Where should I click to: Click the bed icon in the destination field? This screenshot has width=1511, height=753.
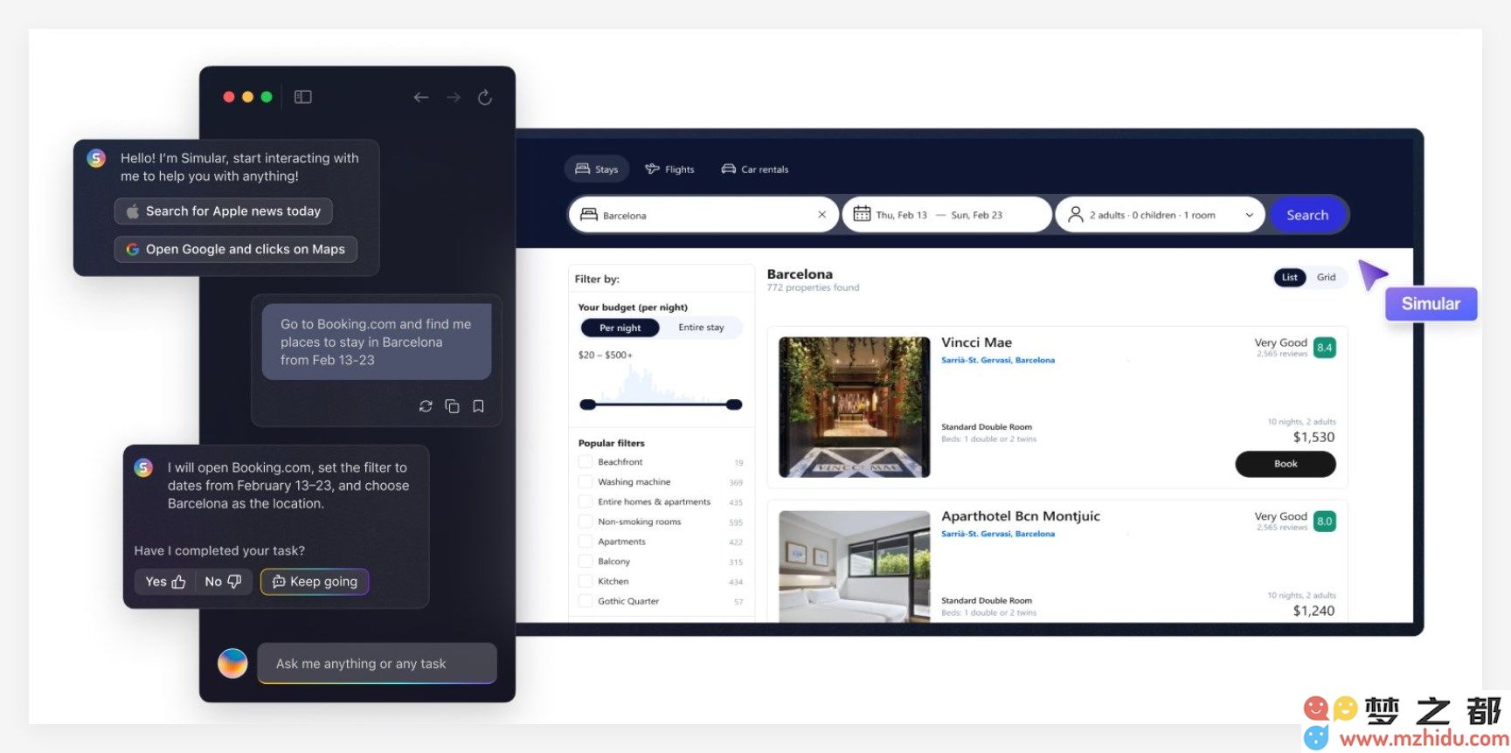(x=589, y=214)
